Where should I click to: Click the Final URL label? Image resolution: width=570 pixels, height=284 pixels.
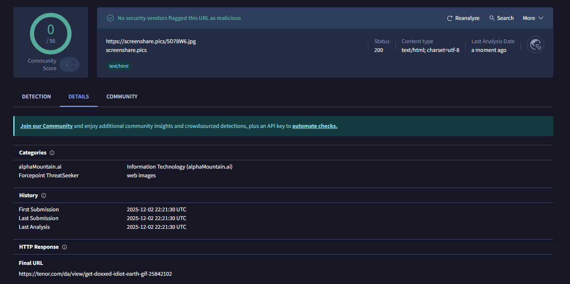(x=31, y=263)
